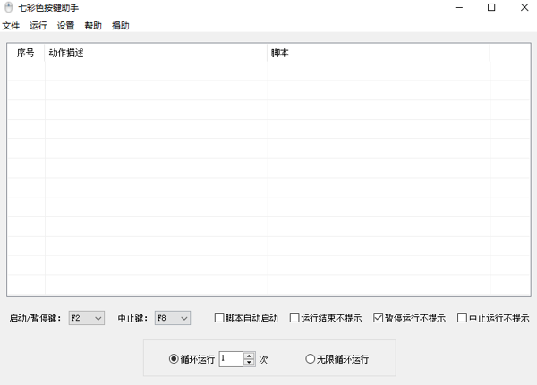The image size is (537, 385).
Task: Click the 序号 column header
Action: pos(26,54)
